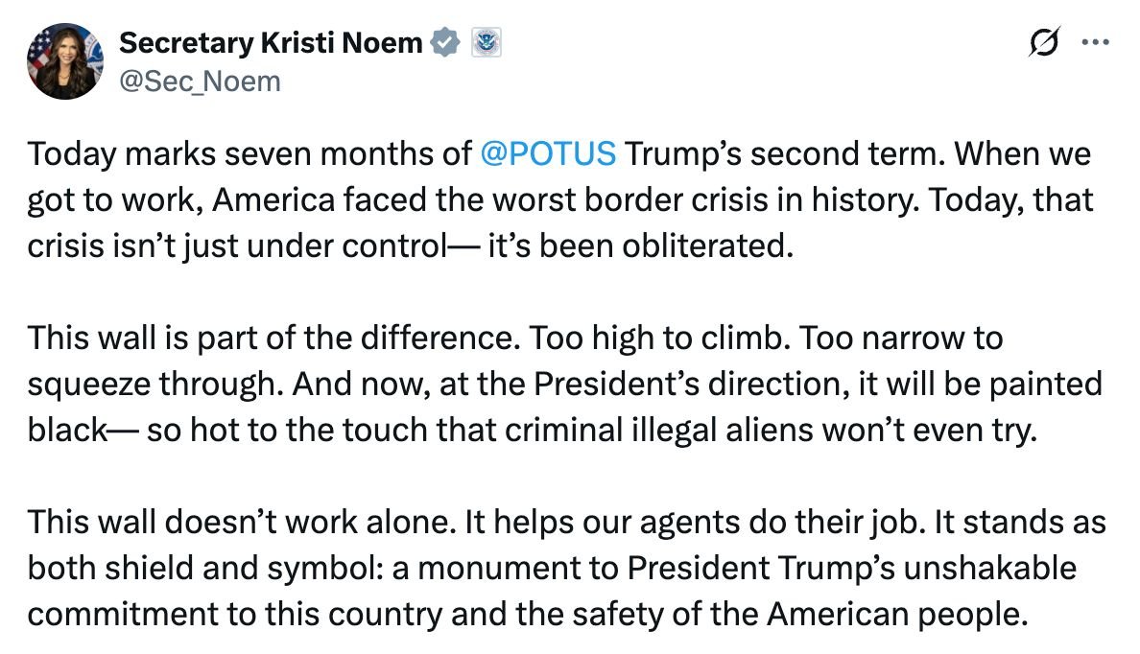
Task: Click the DHS affiliation badge icon
Action: pos(487,42)
